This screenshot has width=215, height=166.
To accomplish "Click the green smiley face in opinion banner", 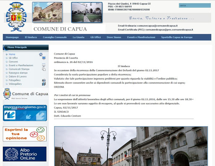I will [40, 130].
